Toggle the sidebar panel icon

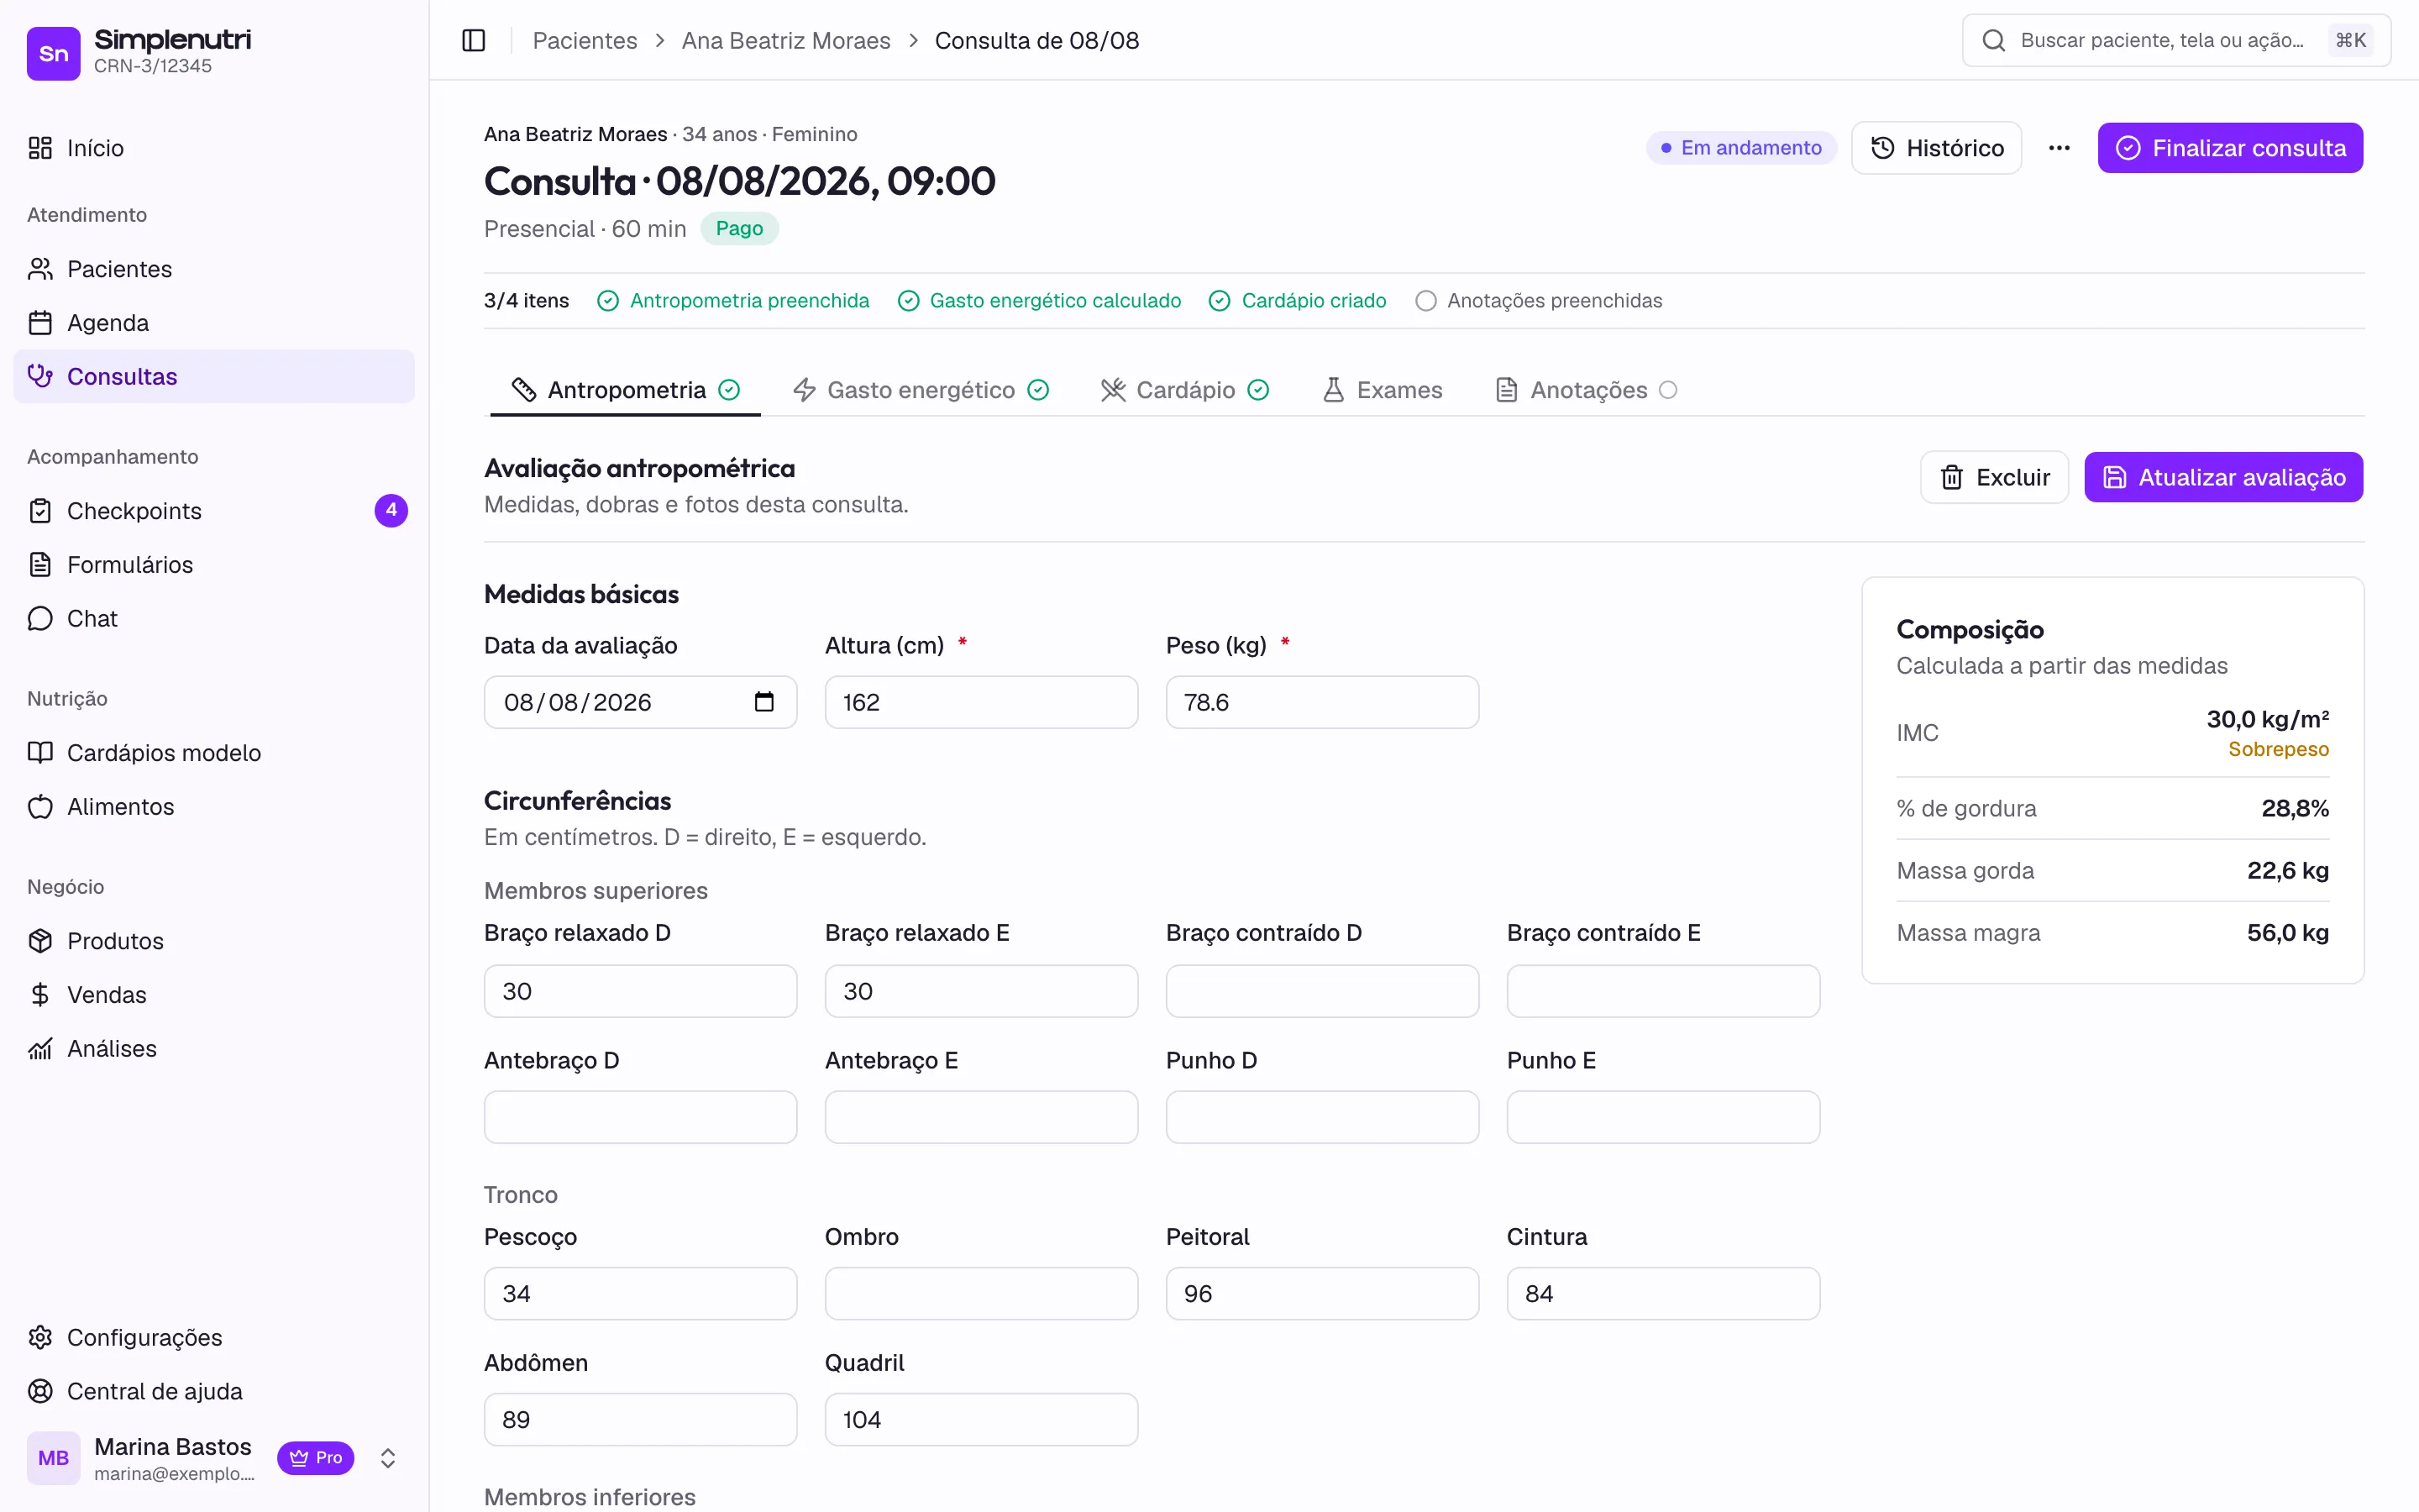click(474, 40)
